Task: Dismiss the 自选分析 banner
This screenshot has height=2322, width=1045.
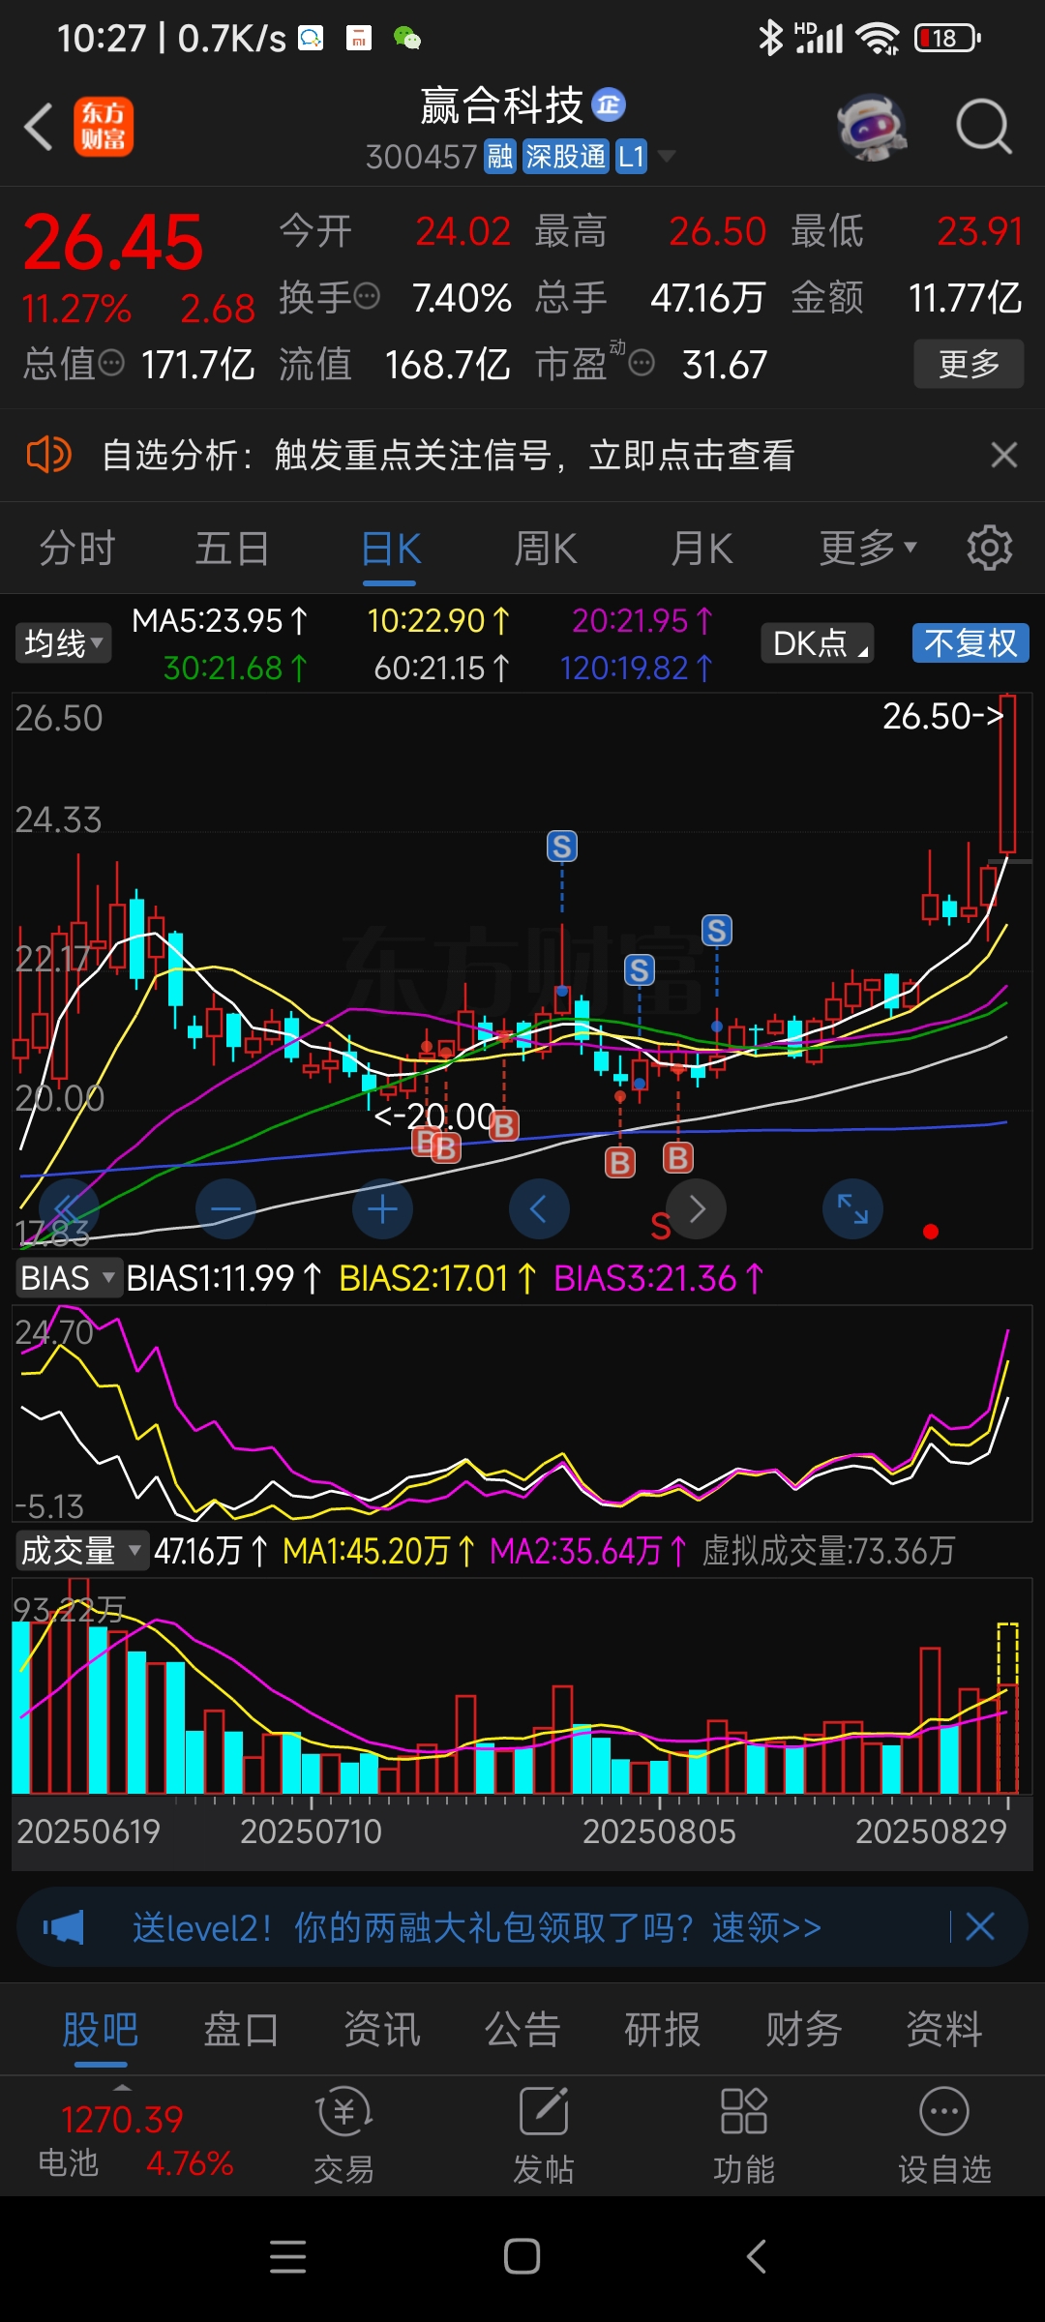Action: pos(1004,455)
